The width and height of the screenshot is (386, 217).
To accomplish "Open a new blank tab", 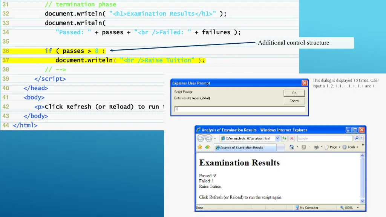I will 280,147.
